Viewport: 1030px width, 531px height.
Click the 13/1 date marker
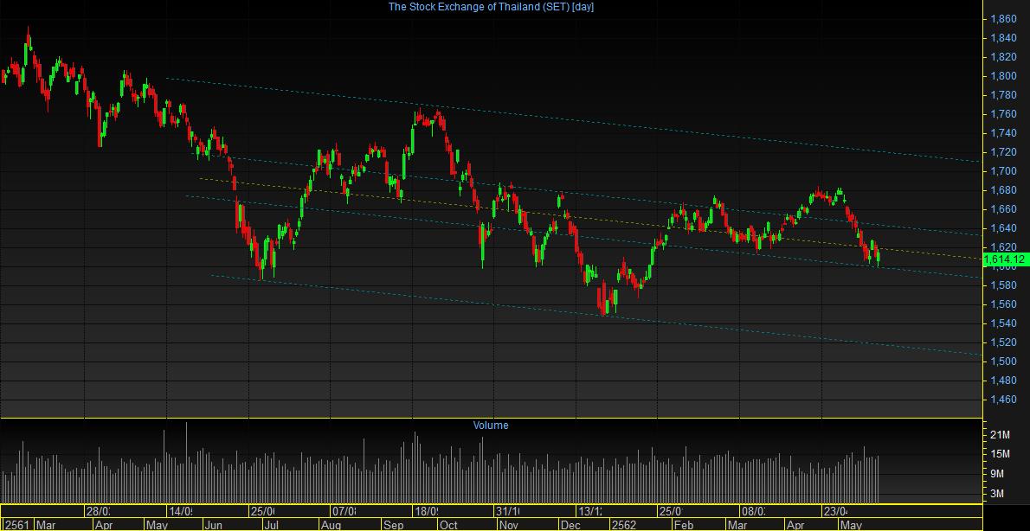pos(589,510)
